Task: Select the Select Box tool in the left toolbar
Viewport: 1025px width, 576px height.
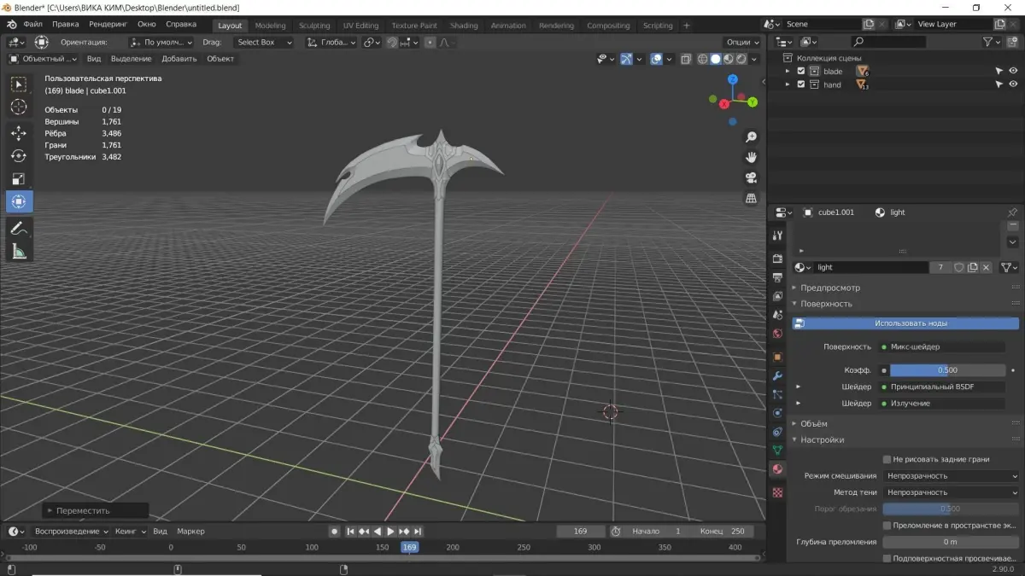Action: pyautogui.click(x=19, y=84)
